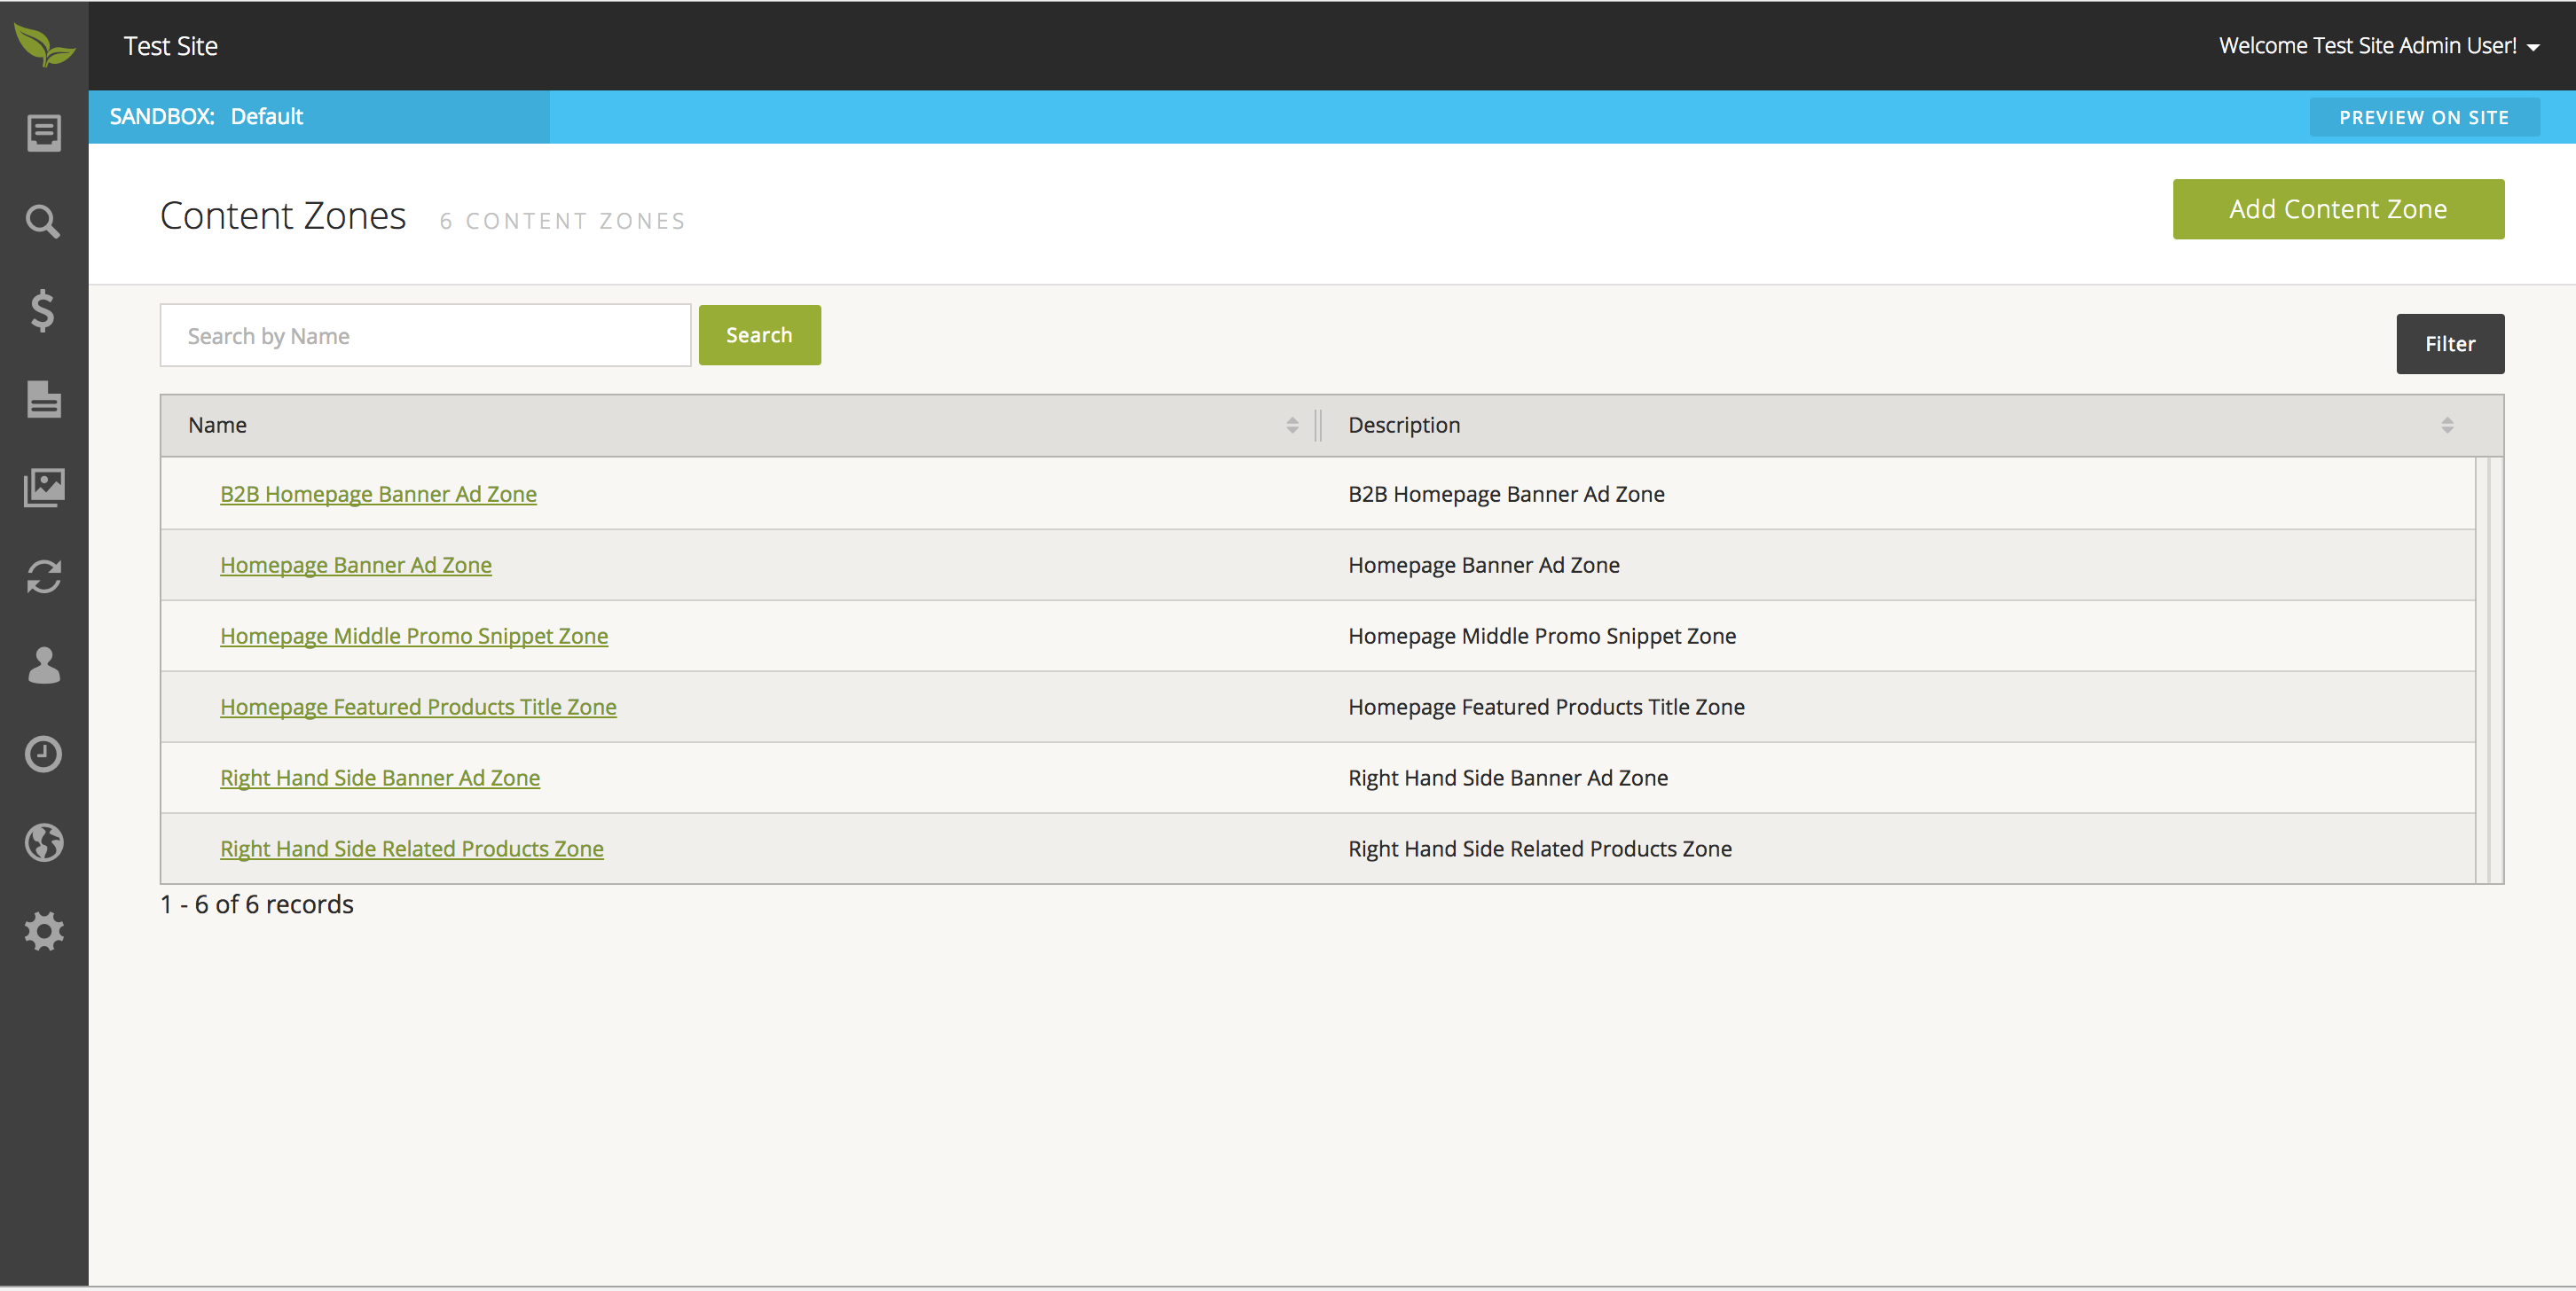The width and height of the screenshot is (2576, 1291).
Task: Open the globe site sidebar icon
Action: [44, 842]
